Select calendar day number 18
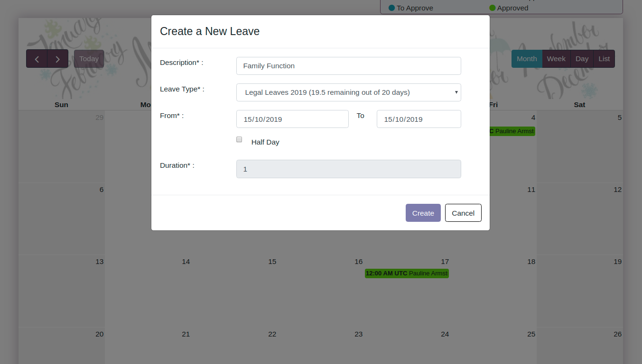 point(531,262)
